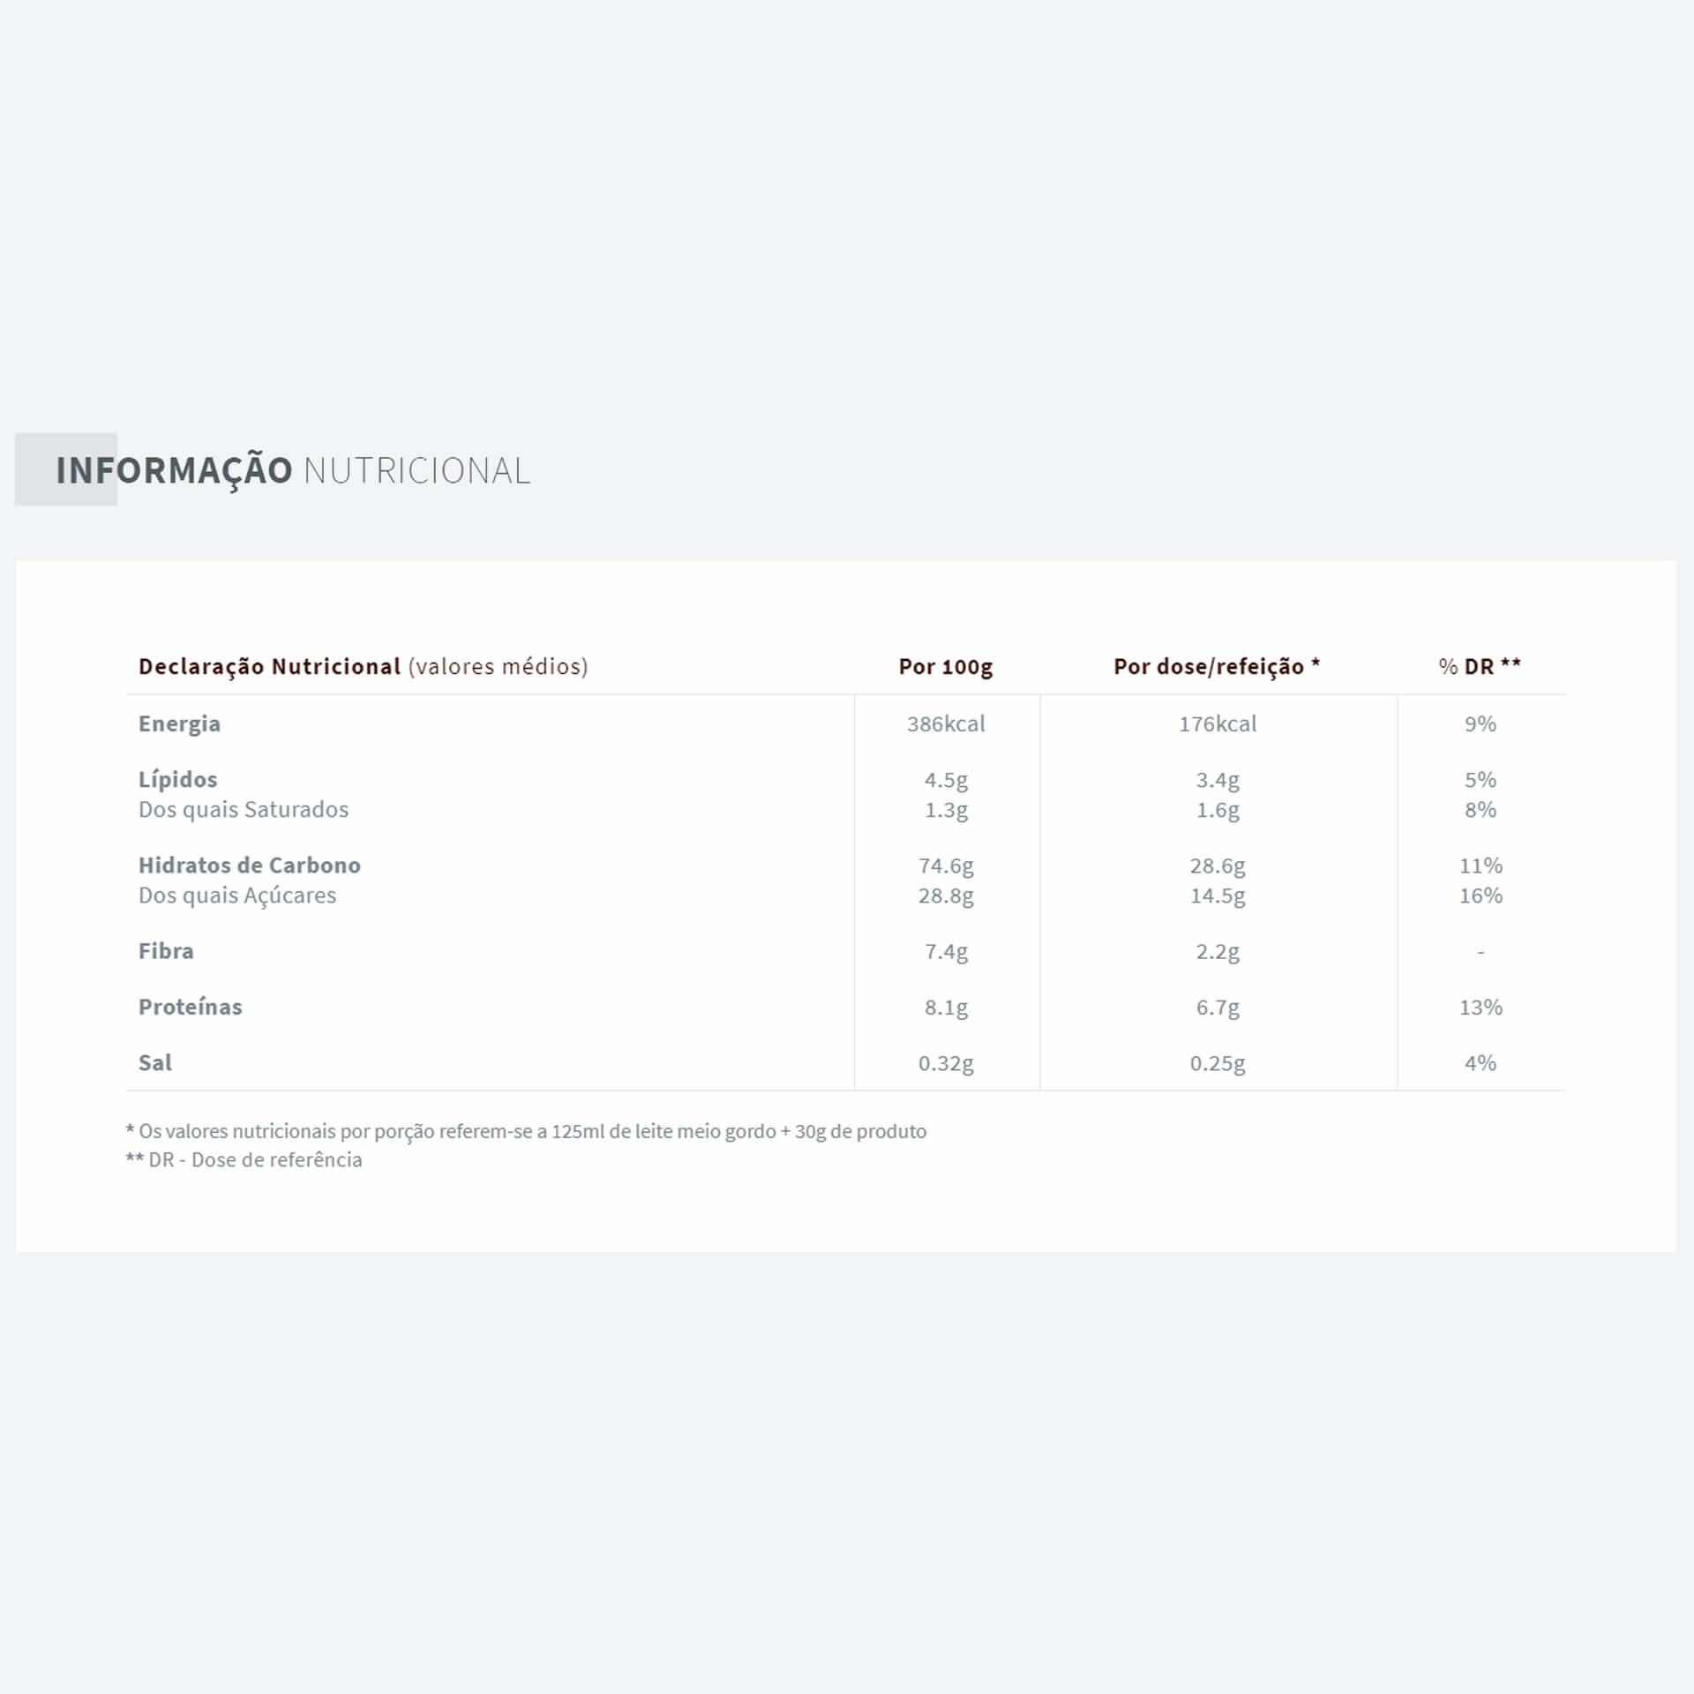Select the Sal row label

[x=155, y=1062]
